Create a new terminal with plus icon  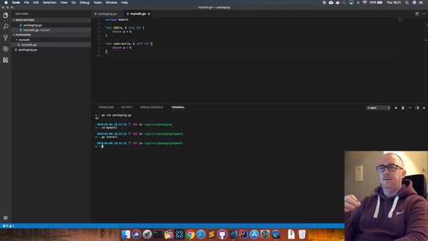396,108
